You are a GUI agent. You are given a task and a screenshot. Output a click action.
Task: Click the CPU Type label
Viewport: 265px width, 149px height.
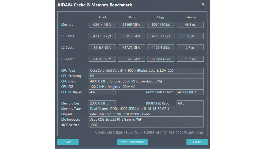[x=68, y=71]
